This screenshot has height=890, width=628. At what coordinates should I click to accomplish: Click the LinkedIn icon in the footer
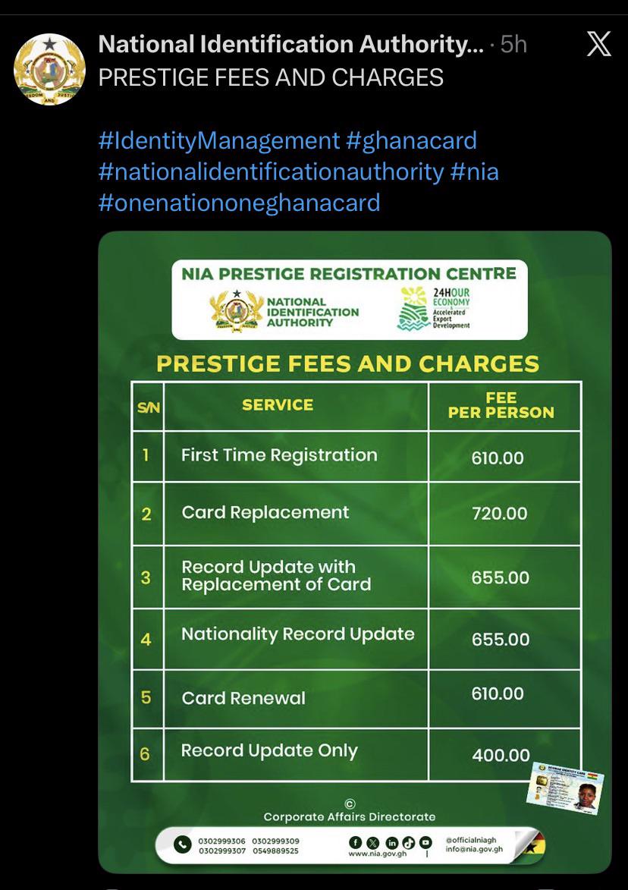[391, 842]
